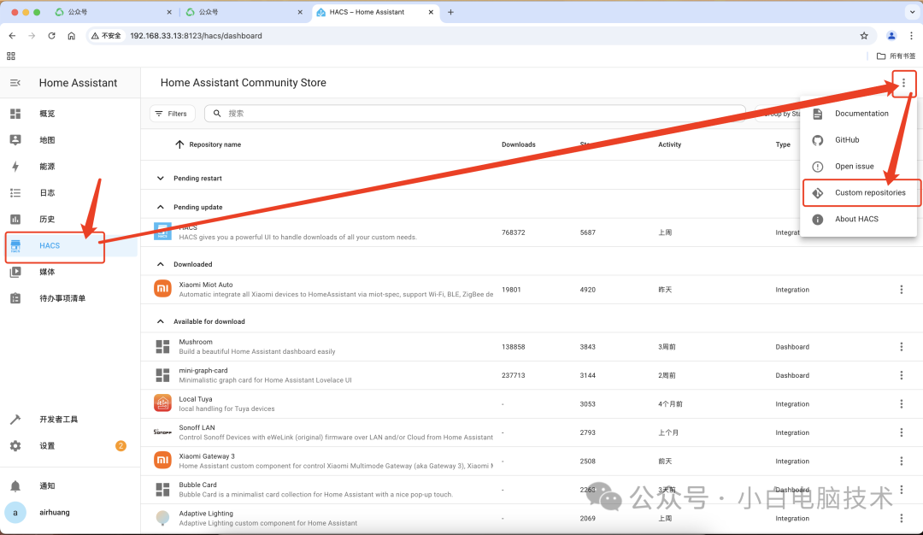The height and width of the screenshot is (535, 923).
Task: Click the Adaptive Lighting logo icon
Action: (x=162, y=518)
